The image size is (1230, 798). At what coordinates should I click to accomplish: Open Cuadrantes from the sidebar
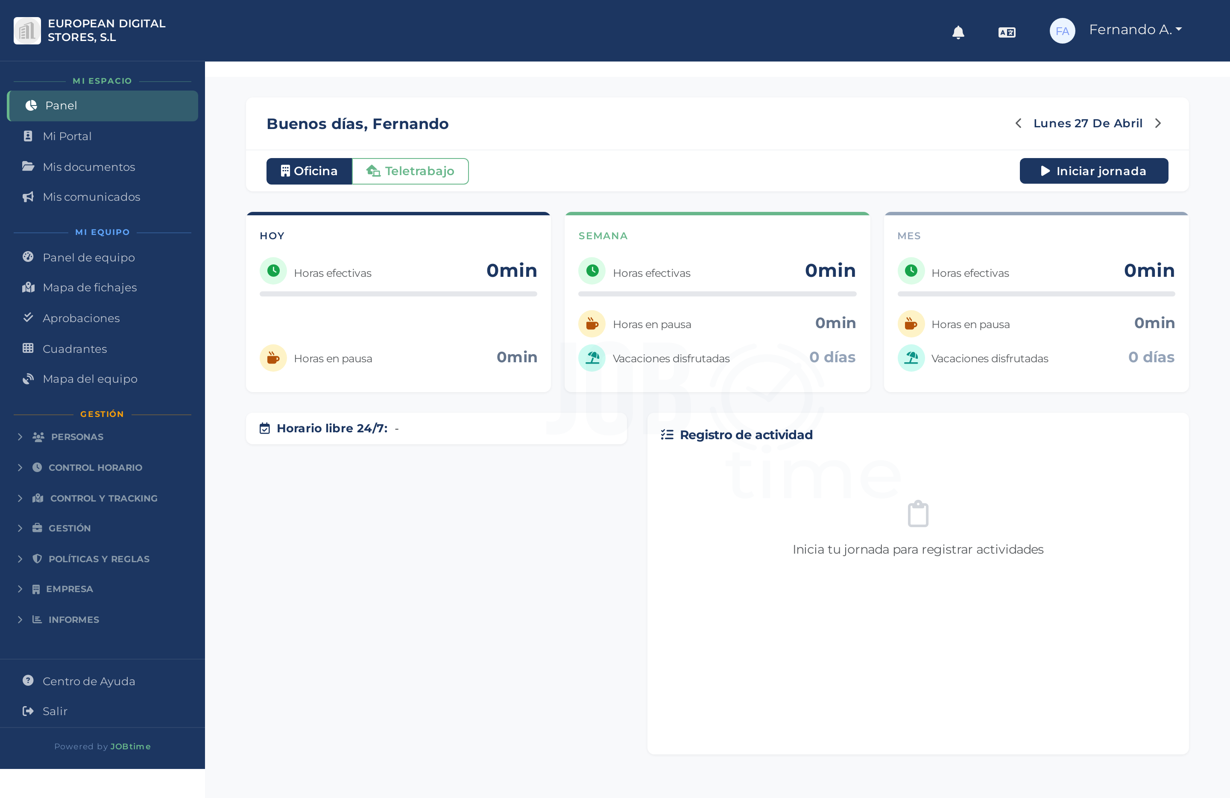(75, 349)
